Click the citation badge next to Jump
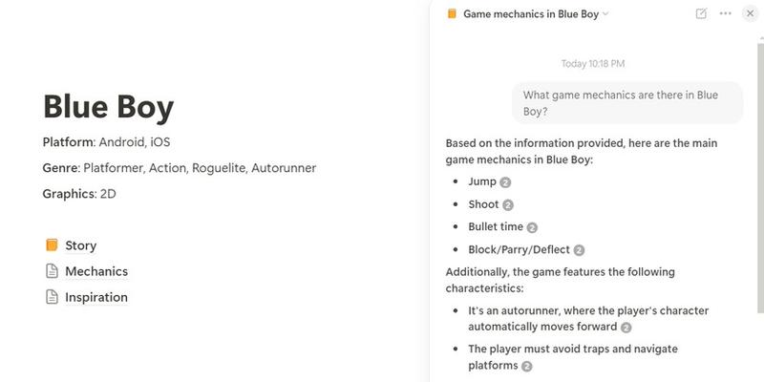 click(x=505, y=181)
